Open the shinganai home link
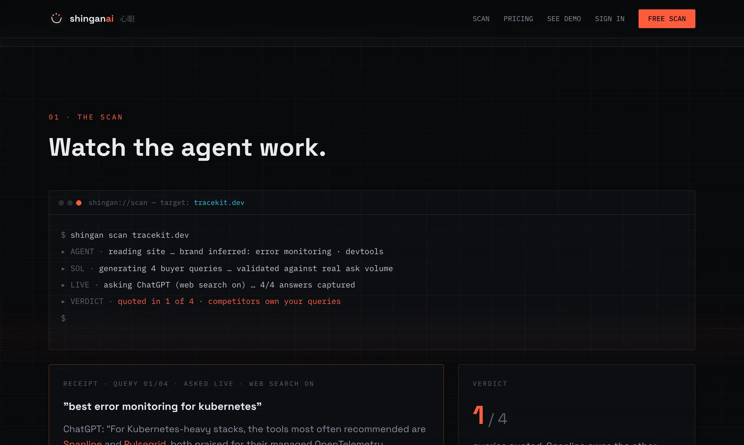Screen dimensions: 744x445 91,19
